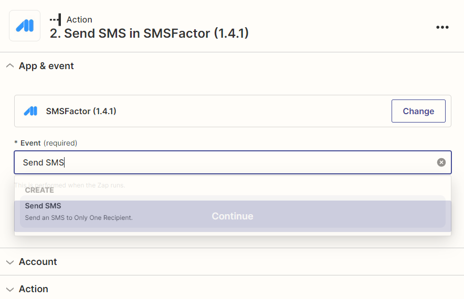464x299 pixels.
Task: Collapse the App & event section chevron
Action: tap(10, 66)
